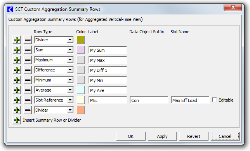Click the plus icon on the Difference row
The width and height of the screenshot is (250, 151).
click(17, 70)
